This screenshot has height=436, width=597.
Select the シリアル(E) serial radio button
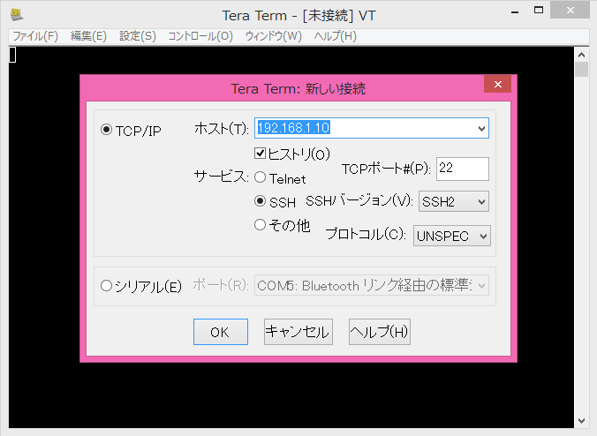[107, 285]
